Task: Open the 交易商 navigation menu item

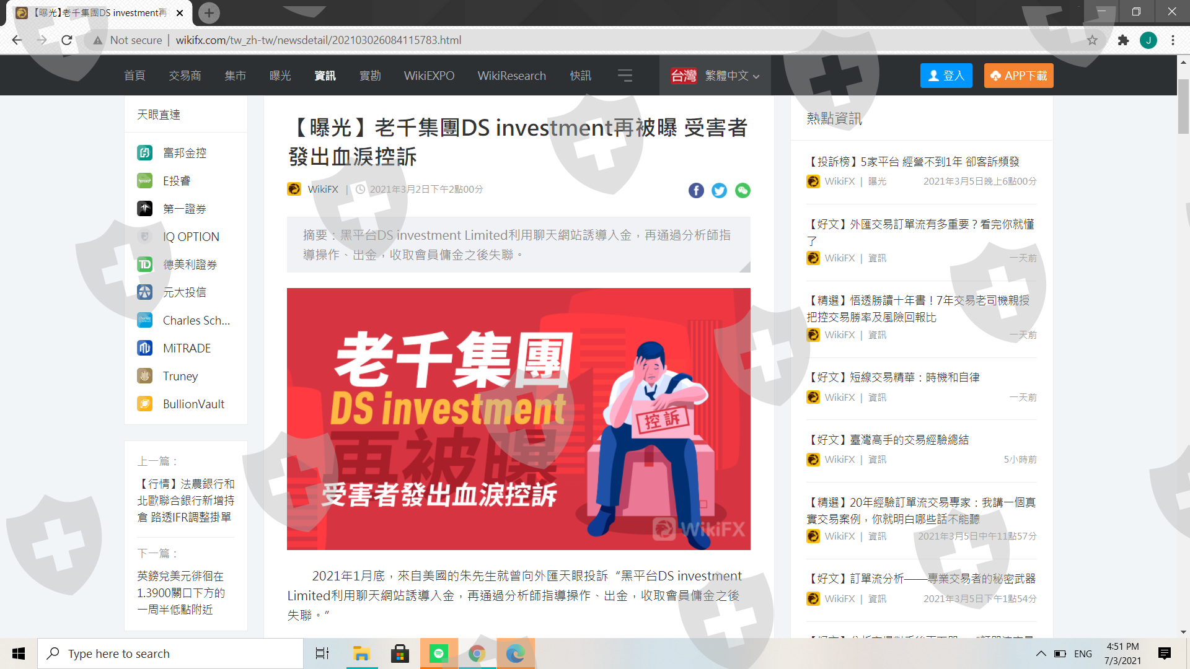Action: (x=185, y=76)
